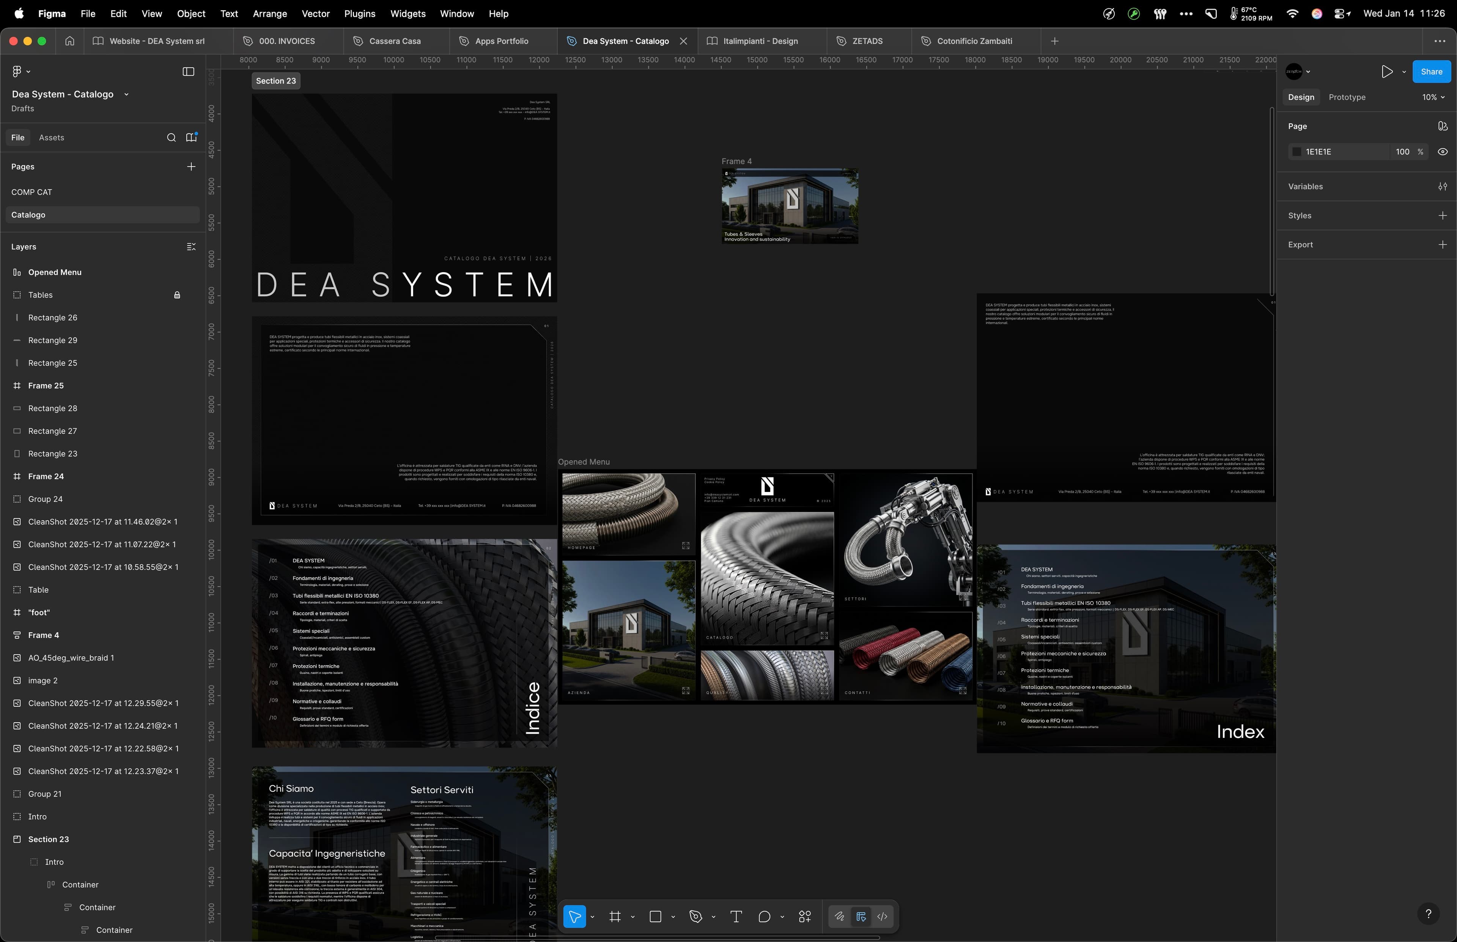Select Section 23 label on canvas
The image size is (1457, 942).
(x=276, y=81)
